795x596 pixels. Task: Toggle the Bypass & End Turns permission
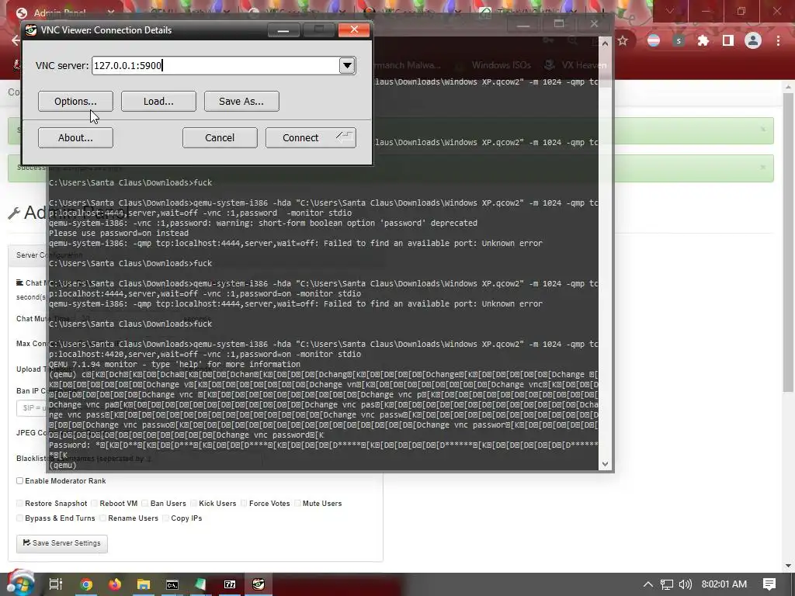19,518
